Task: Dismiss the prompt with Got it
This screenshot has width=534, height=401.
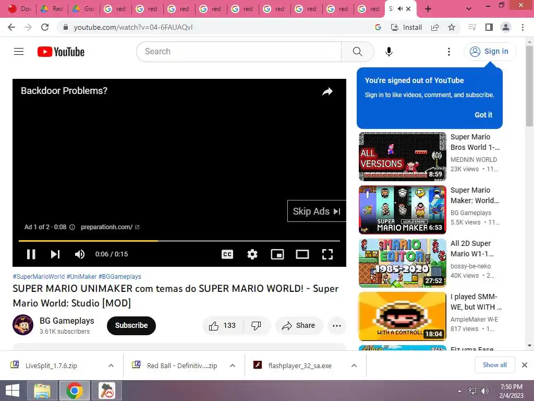Action: click(483, 115)
